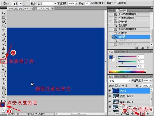The height and width of the screenshot is (116, 154).
Task: Select the Crop tool
Action: point(4,31)
